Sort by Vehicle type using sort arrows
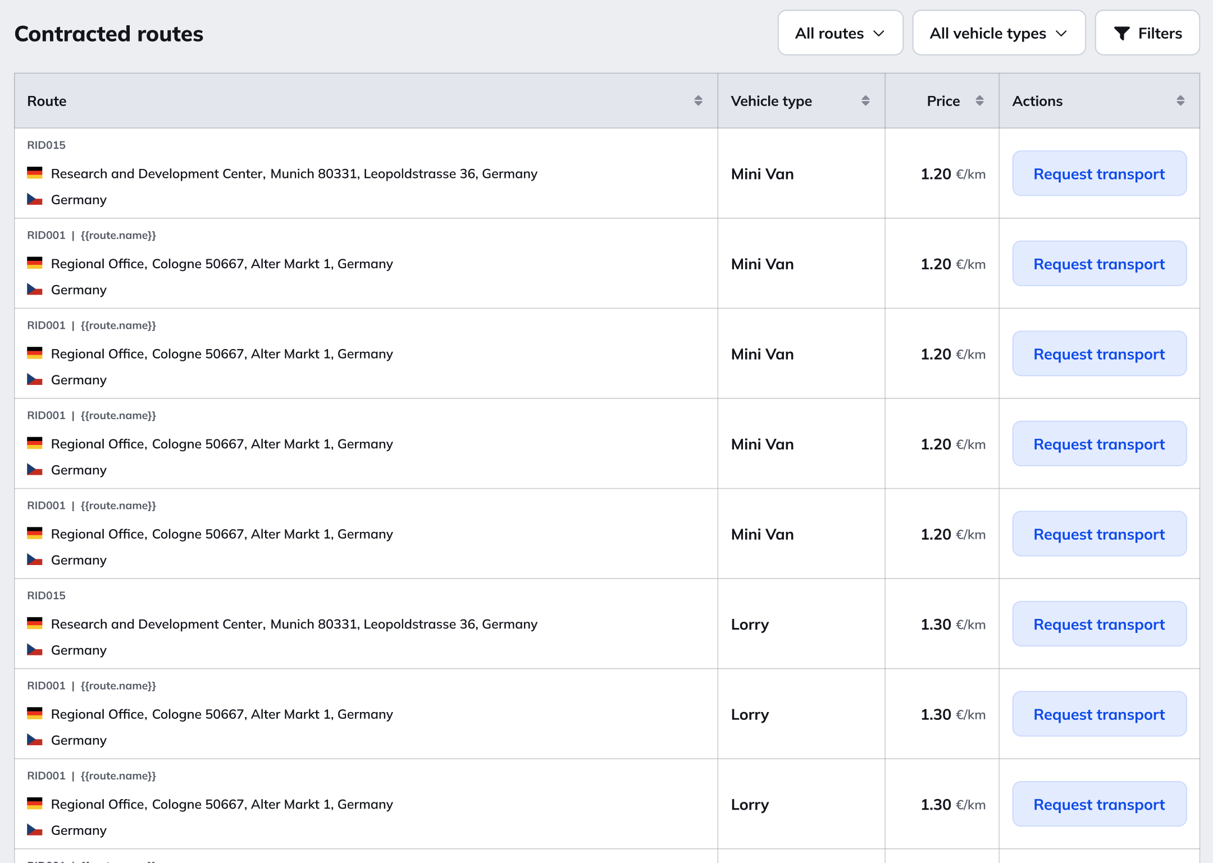Image resolution: width=1213 pixels, height=863 pixels. pos(865,101)
